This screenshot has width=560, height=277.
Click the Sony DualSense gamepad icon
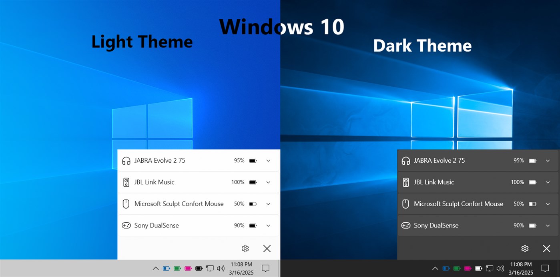point(126,225)
